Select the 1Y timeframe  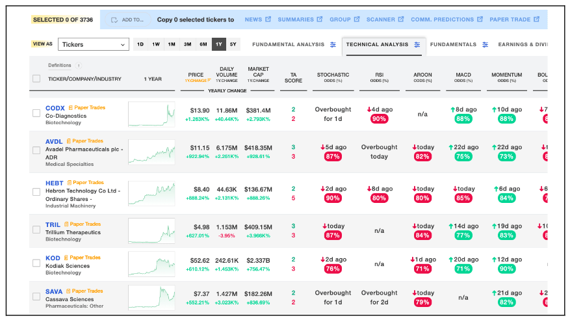[x=219, y=44]
